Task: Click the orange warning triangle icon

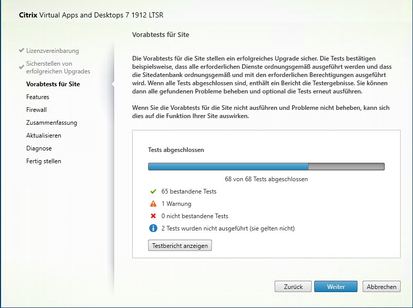Action: click(x=153, y=204)
